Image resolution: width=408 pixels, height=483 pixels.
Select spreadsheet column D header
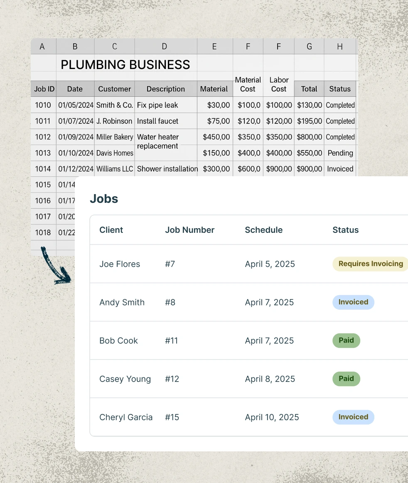click(165, 47)
